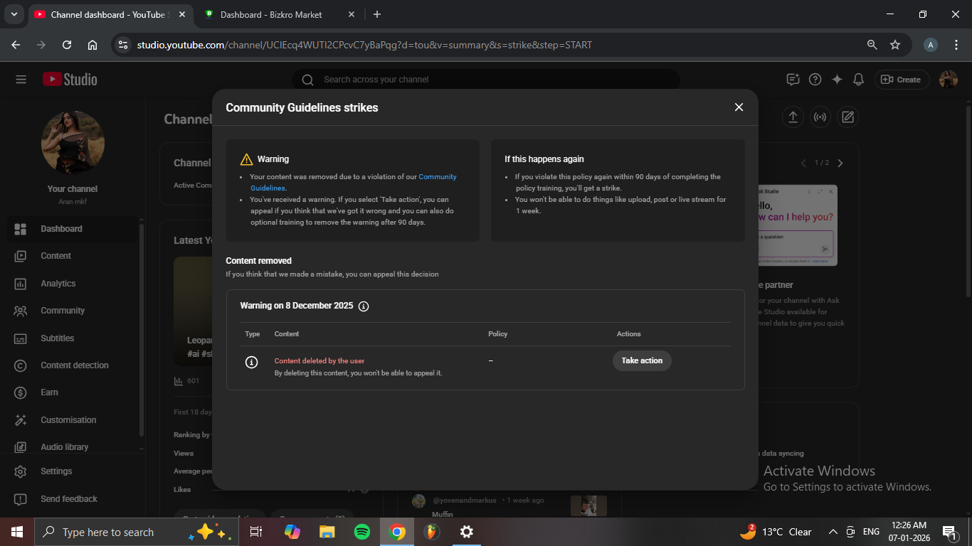This screenshot has height=546, width=972.
Task: Click the Ask Studio sparkle icon
Action: coord(837,80)
